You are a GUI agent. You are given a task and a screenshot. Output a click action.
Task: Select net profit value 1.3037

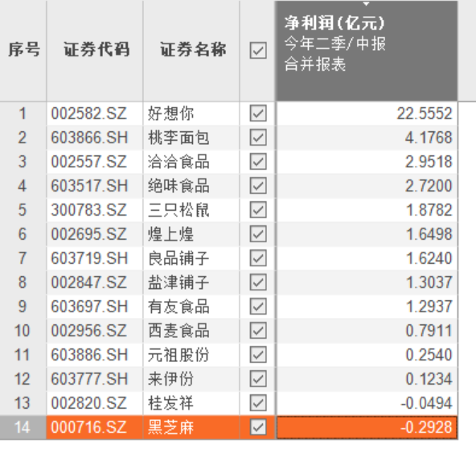[x=429, y=282]
